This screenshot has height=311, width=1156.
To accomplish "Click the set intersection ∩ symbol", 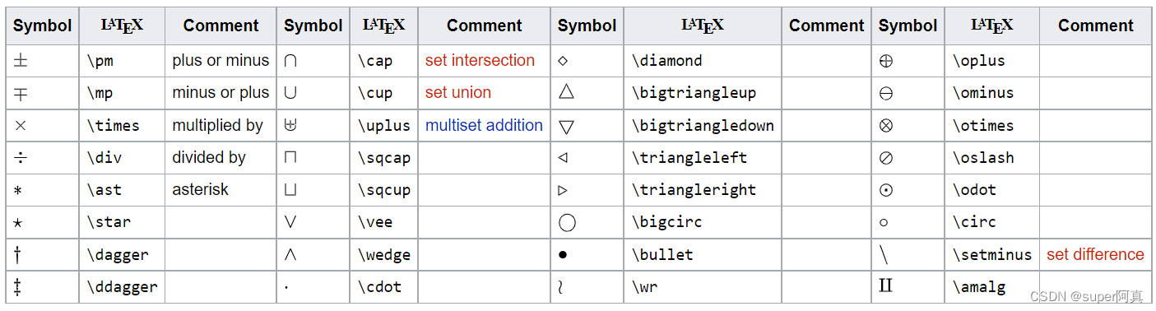I will point(290,61).
